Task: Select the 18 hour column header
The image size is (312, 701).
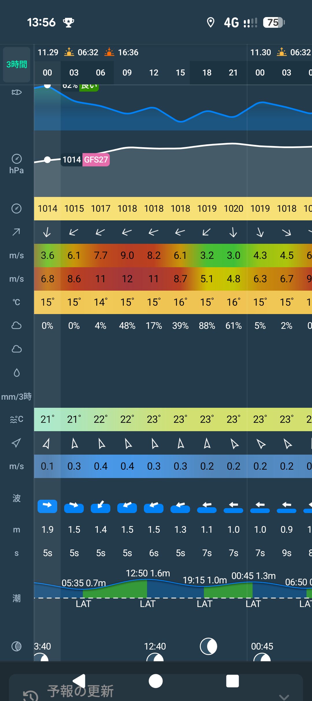Action: point(207,73)
